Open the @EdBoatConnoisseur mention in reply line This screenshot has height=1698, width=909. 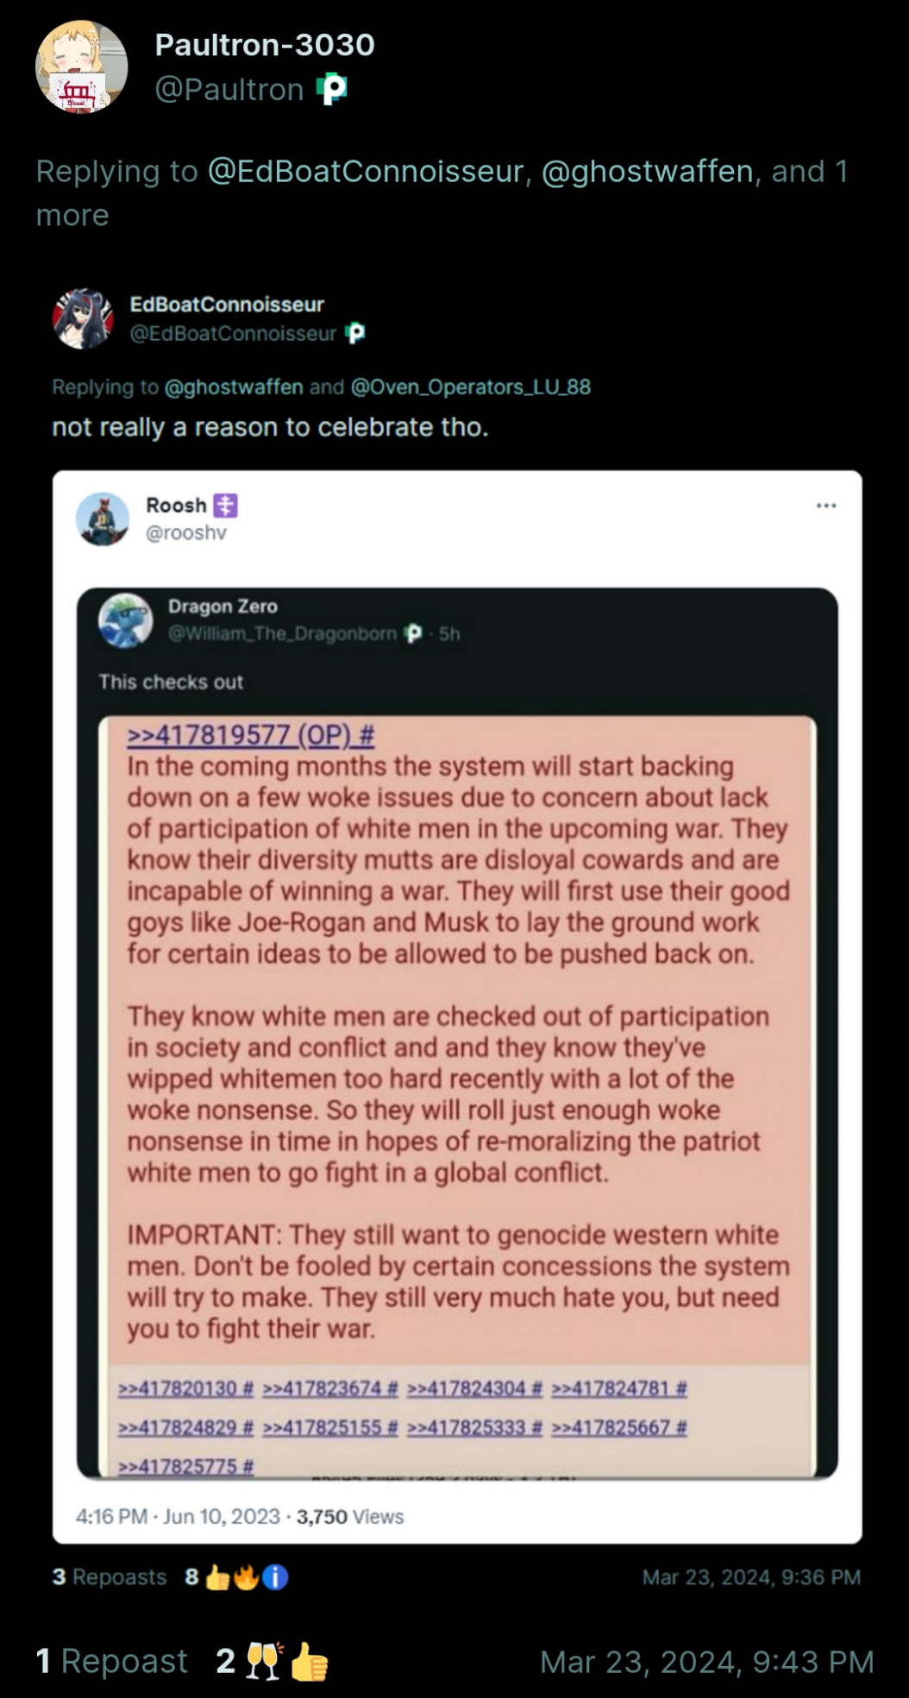point(366,171)
